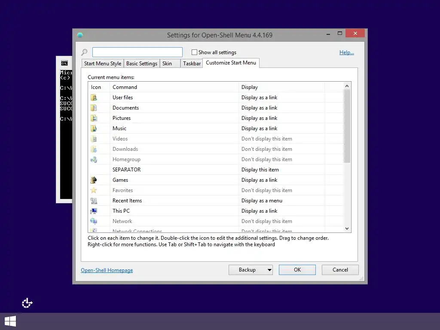Open the Help... link
Image resolution: width=440 pixels, height=330 pixels.
[347, 52]
